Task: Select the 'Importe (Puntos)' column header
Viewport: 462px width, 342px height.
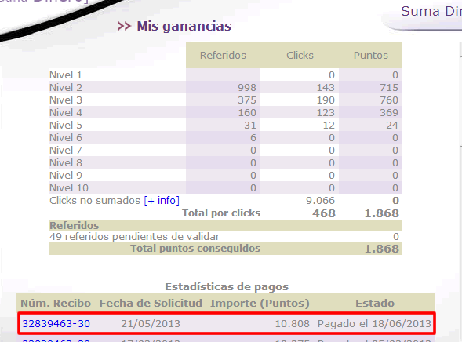Action: pyautogui.click(x=260, y=303)
